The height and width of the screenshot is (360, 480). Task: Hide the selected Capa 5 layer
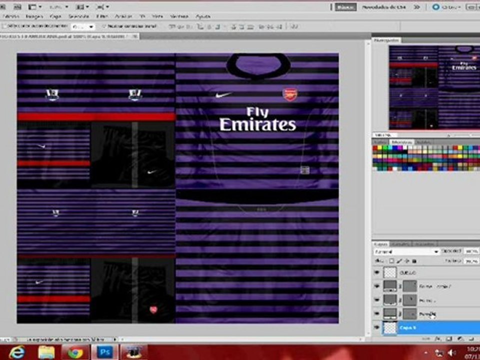pos(377,327)
